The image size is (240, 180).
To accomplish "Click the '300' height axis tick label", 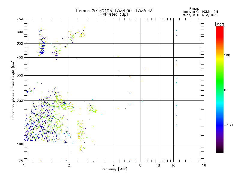I will (x=20, y=76).
